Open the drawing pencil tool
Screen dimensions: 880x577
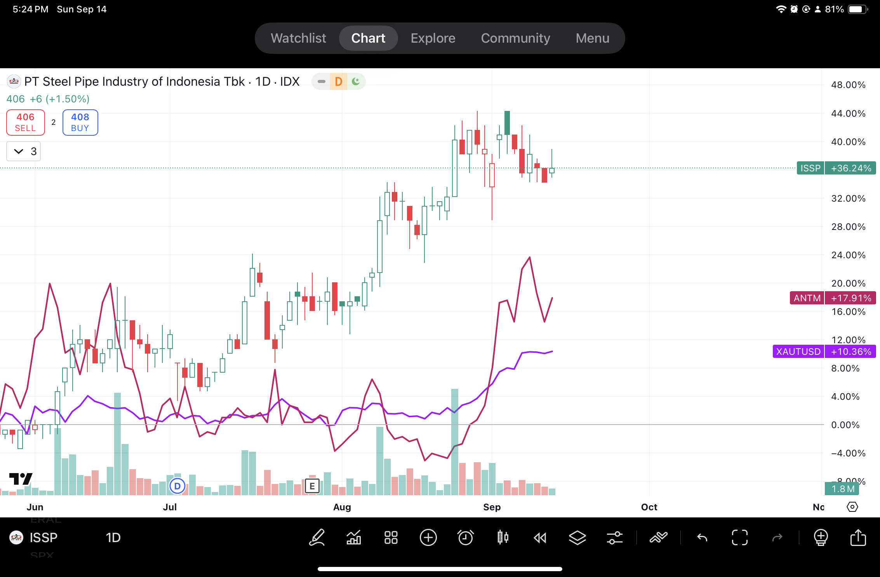pyautogui.click(x=317, y=537)
